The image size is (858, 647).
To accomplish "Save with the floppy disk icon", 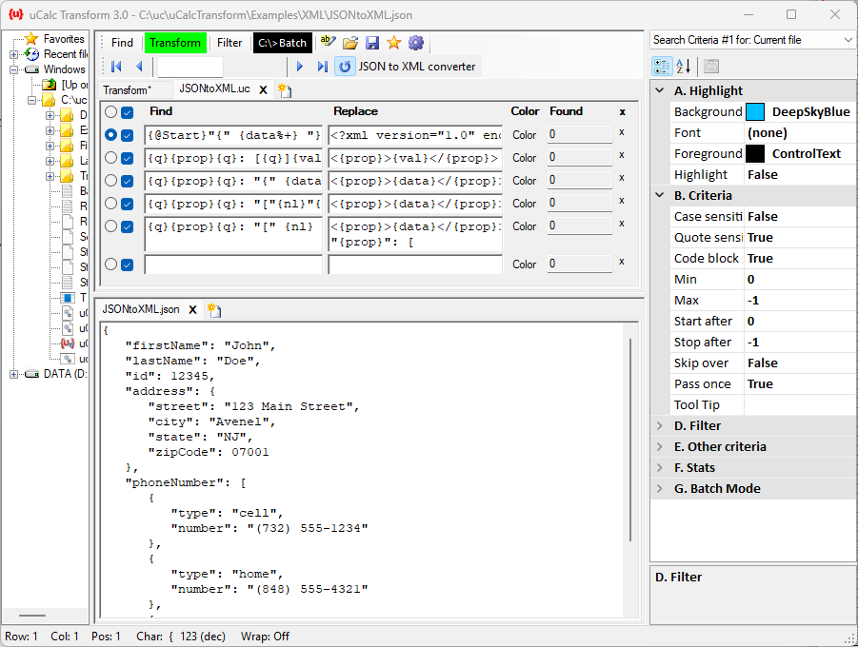I will (x=372, y=43).
